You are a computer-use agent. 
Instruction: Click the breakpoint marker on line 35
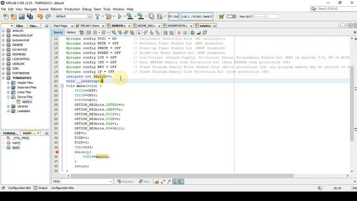57,152
